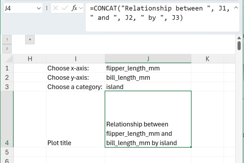Screen dimensions: 244x163
Task: Select column J header
Action: point(148,59)
